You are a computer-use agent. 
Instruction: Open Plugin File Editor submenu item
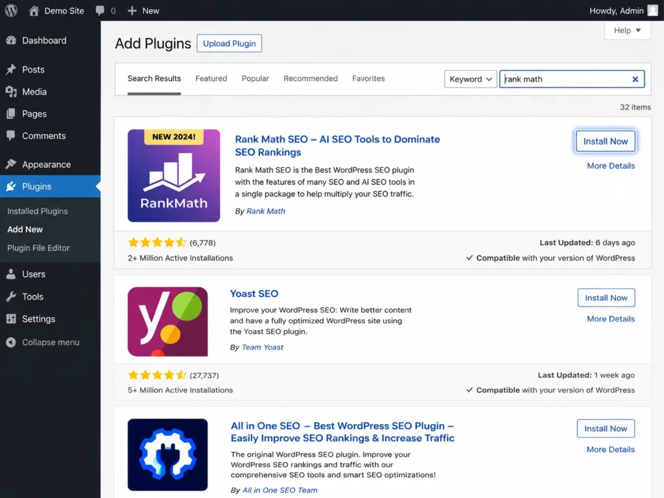38,248
